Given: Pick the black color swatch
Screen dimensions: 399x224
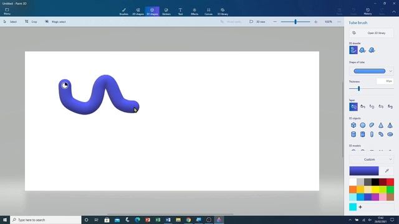Looking at the screenshot, I should (x=375, y=182).
